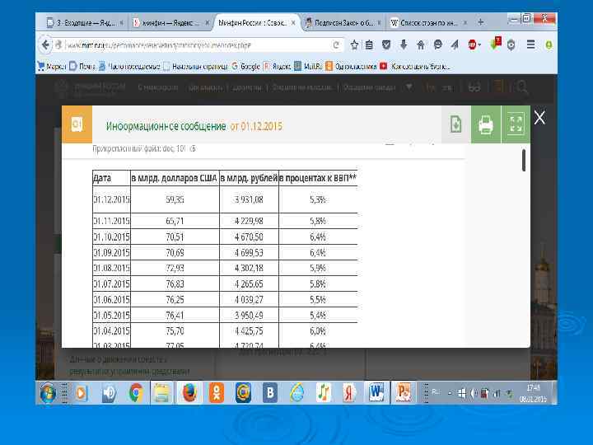Select the Минфин России active tab
The image size is (593, 445).
pyautogui.click(x=256, y=23)
